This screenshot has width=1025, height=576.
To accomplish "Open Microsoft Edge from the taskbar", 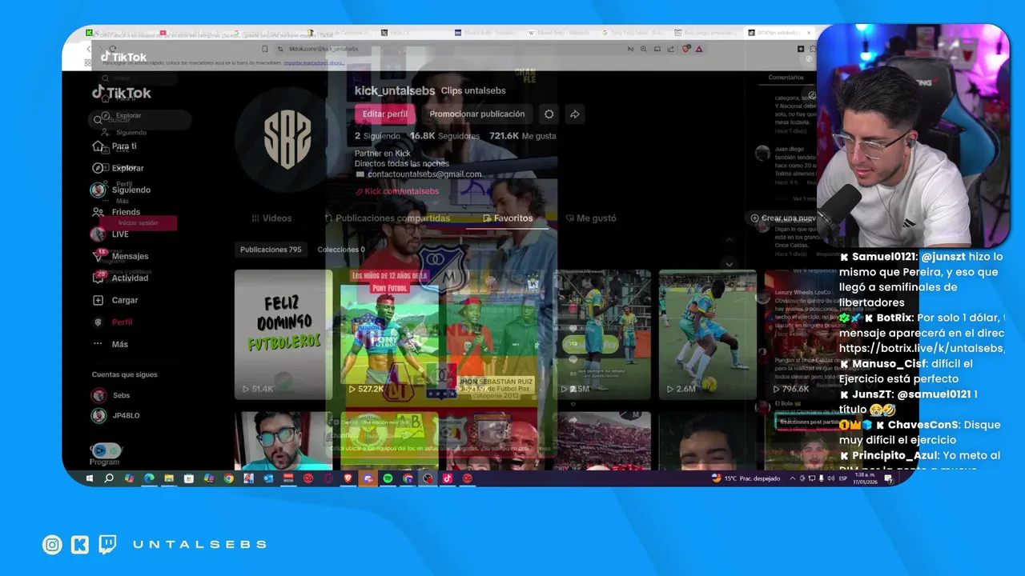I will pyautogui.click(x=149, y=478).
